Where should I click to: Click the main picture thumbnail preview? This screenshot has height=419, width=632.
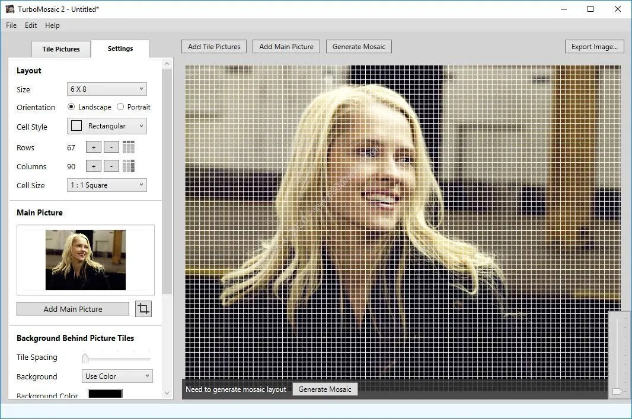click(x=85, y=260)
